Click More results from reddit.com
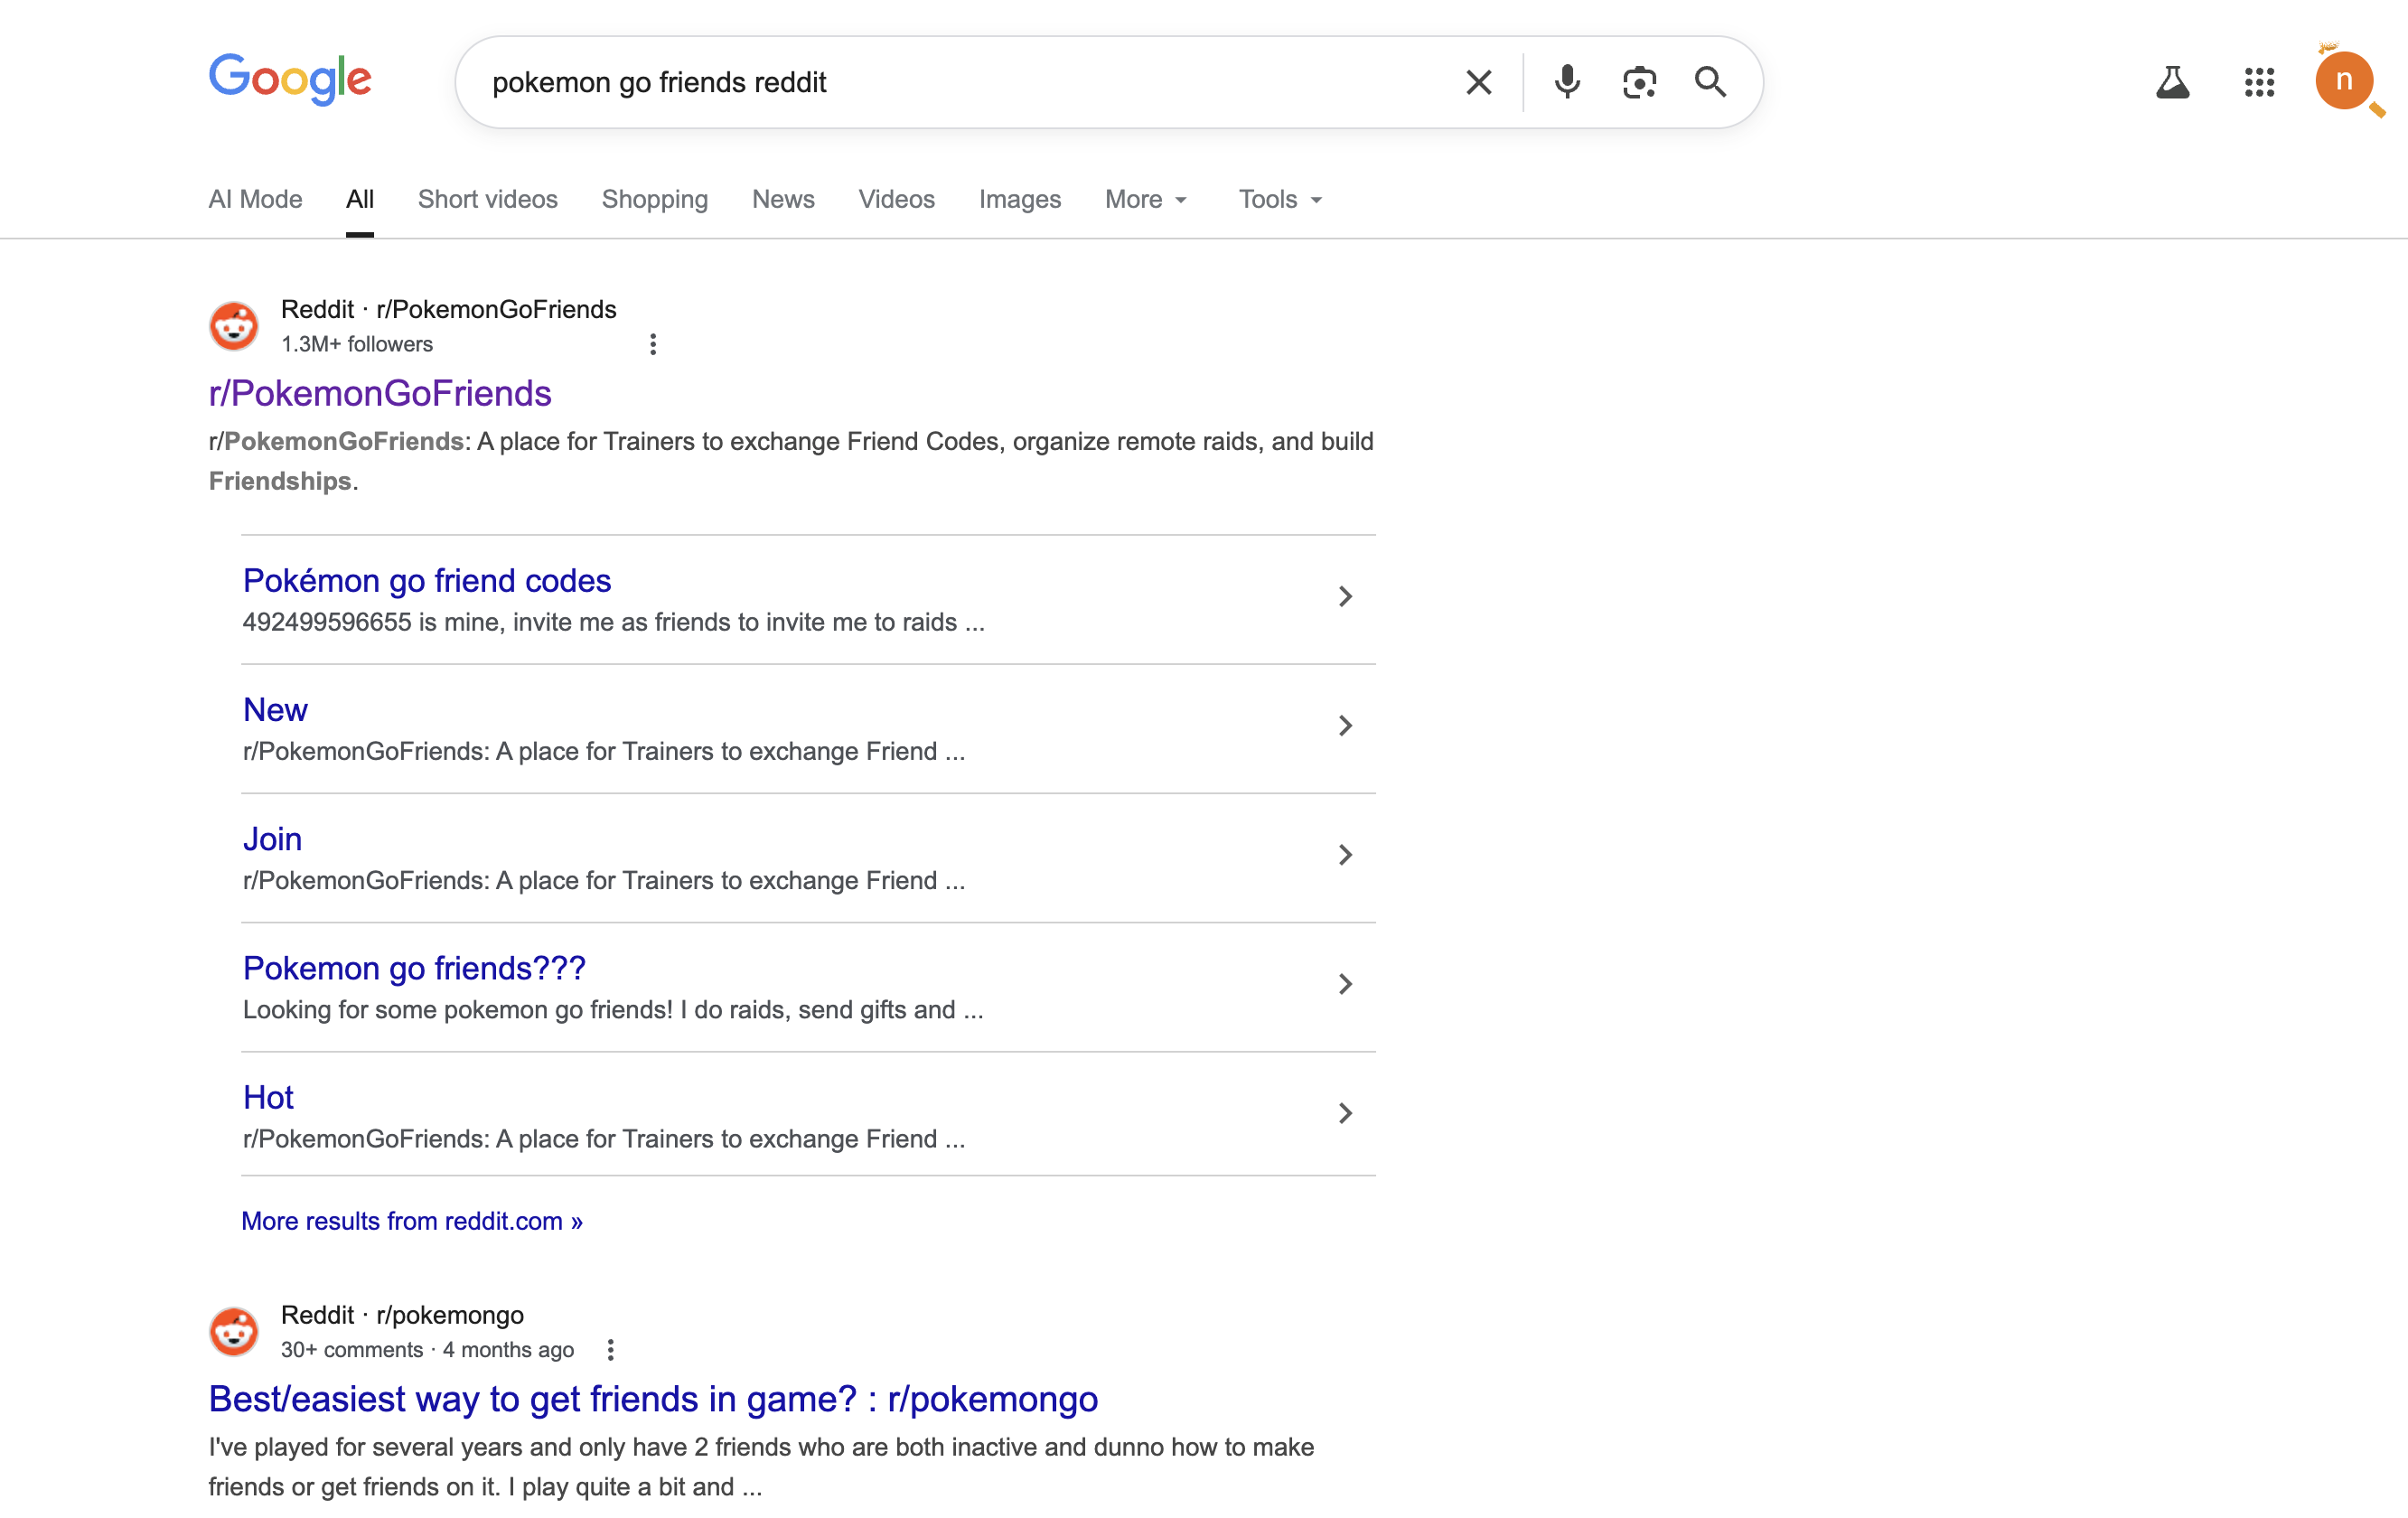Viewport: 2408px width, 1518px height. 412,1220
